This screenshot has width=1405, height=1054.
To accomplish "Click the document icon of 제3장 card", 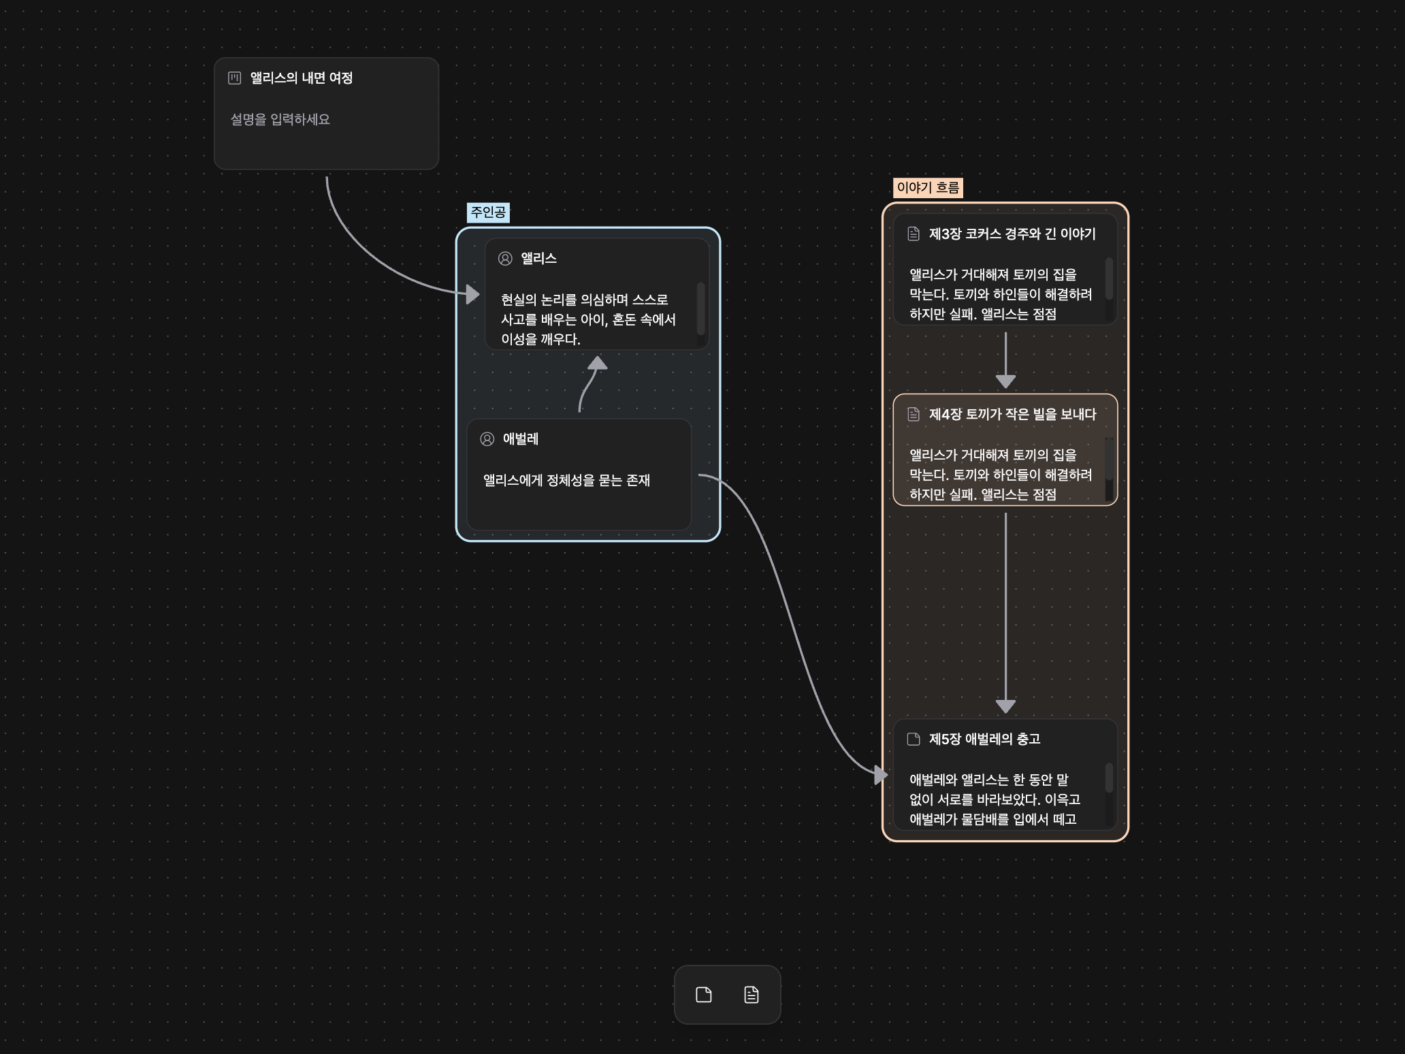I will tap(914, 234).
